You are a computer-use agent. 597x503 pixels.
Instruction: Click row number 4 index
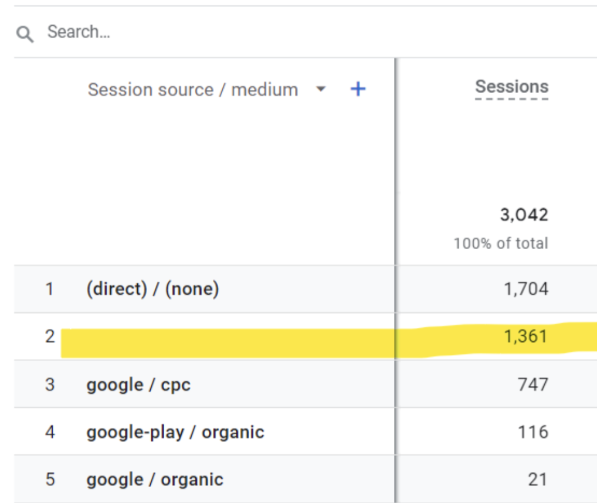coord(50,432)
